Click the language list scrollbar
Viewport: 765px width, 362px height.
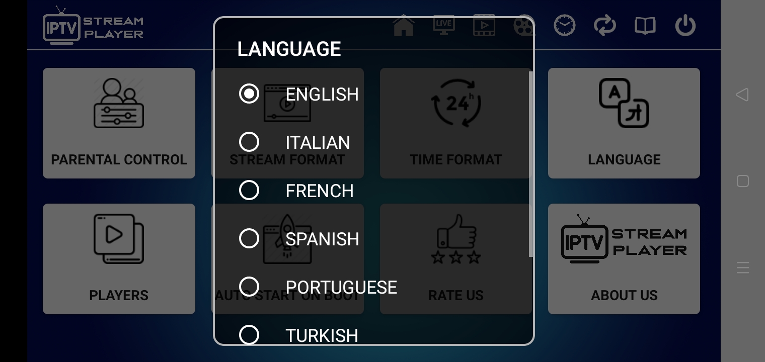tap(530, 163)
